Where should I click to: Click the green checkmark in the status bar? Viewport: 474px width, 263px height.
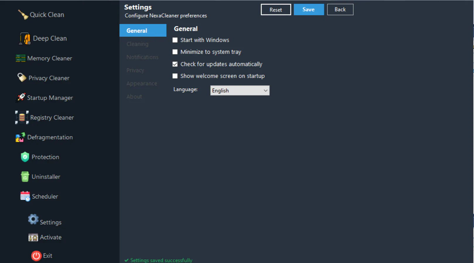[126, 260]
